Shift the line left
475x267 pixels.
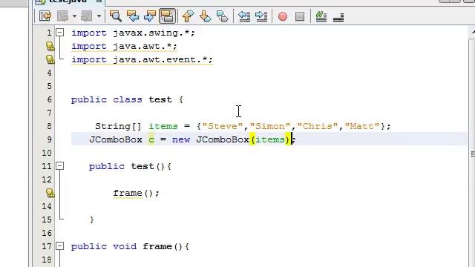(x=244, y=16)
